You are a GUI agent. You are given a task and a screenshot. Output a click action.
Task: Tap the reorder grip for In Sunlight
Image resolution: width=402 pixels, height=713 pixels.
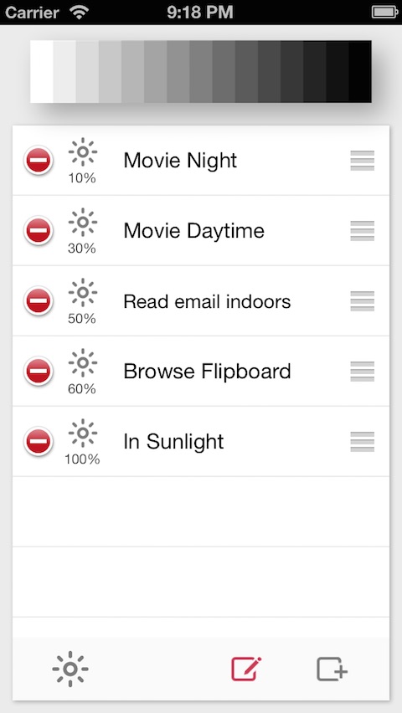[363, 442]
